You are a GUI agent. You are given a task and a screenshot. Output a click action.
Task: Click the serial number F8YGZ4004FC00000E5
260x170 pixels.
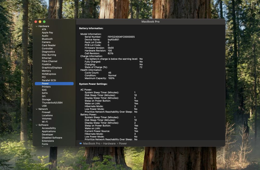click(x=121, y=37)
